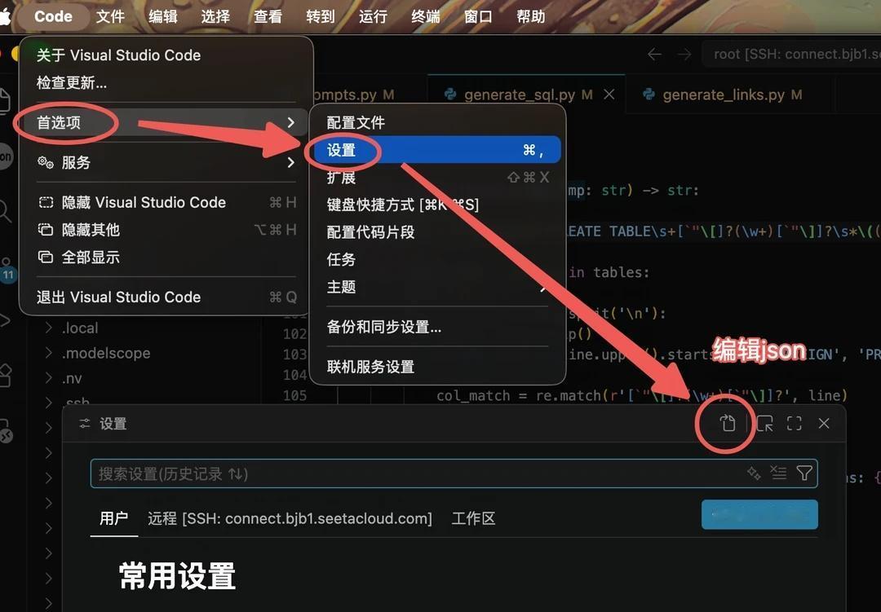Click the sliders icon beside 设置 title

[85, 424]
